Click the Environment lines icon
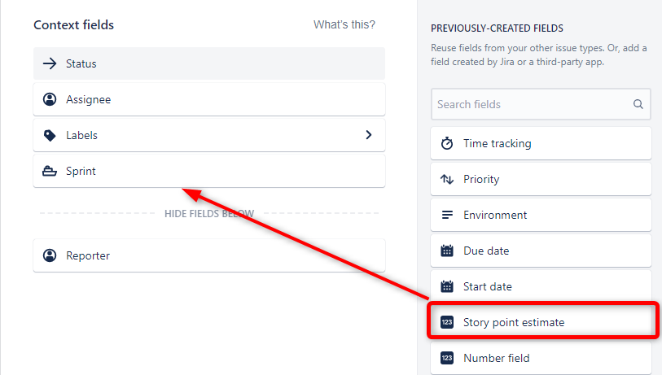 coord(447,215)
